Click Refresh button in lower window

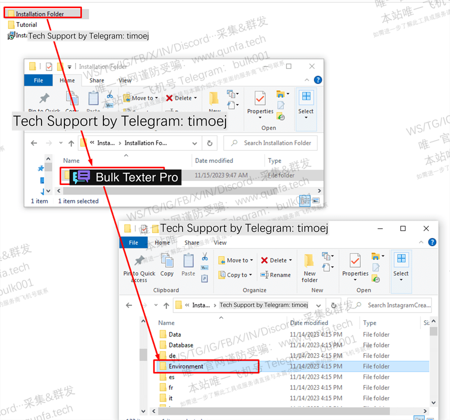333,305
